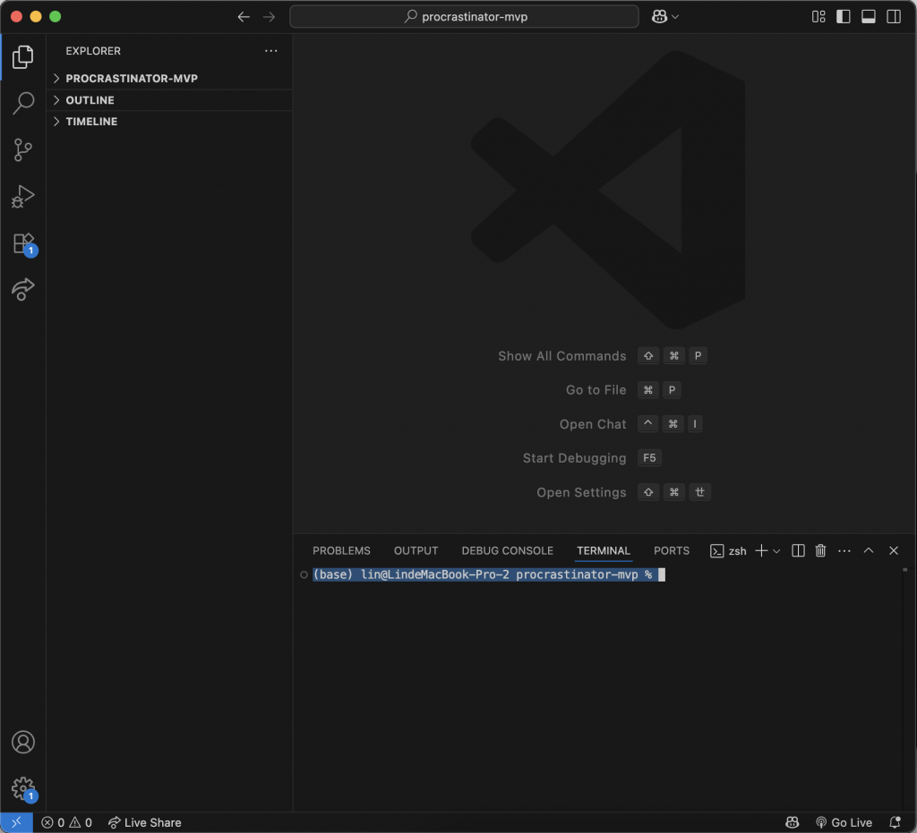
Task: Open the Search view icon
Action: 22,103
